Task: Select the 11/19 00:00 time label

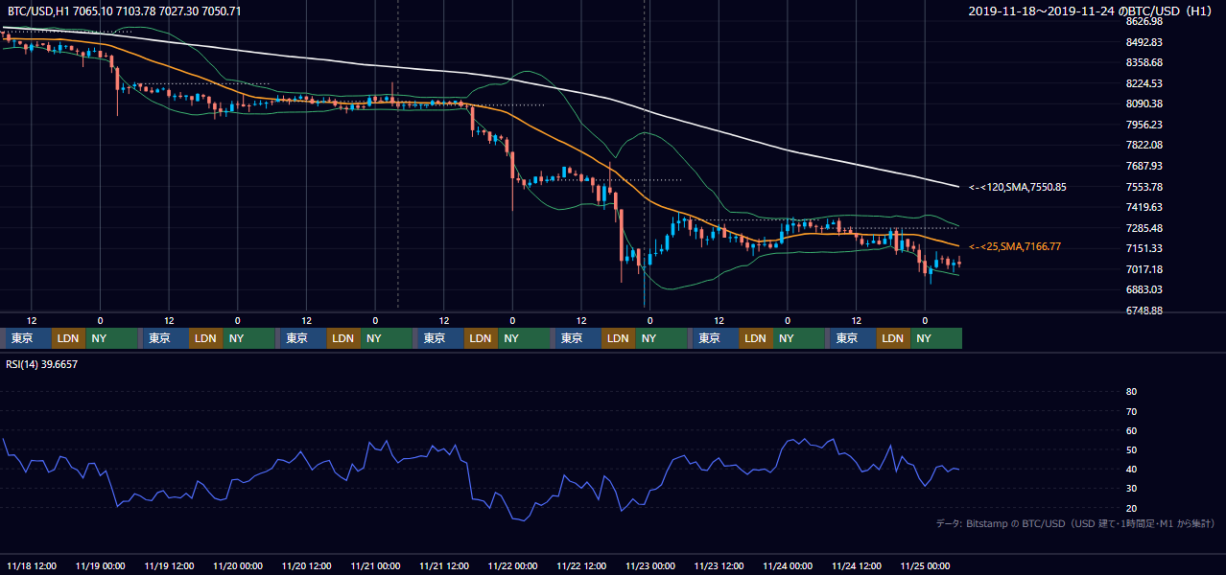Action: pyautogui.click(x=100, y=565)
